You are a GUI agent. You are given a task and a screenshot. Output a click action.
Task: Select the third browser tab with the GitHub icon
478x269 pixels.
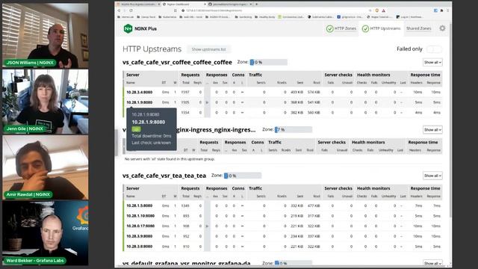click(230, 4)
